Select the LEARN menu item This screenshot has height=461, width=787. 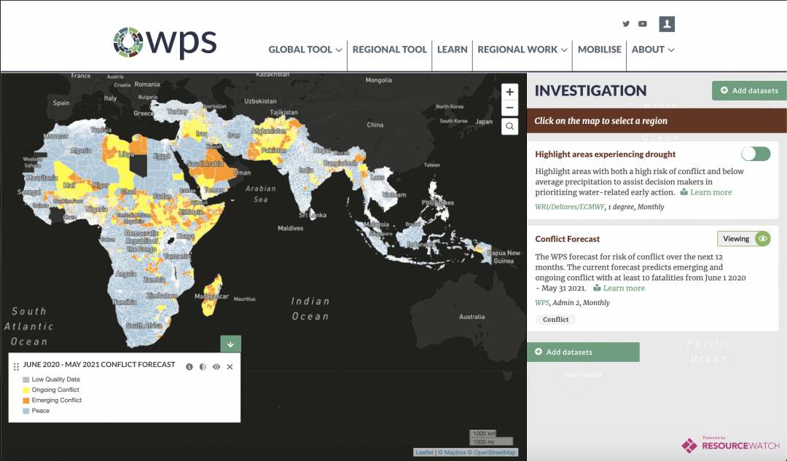pyautogui.click(x=452, y=50)
